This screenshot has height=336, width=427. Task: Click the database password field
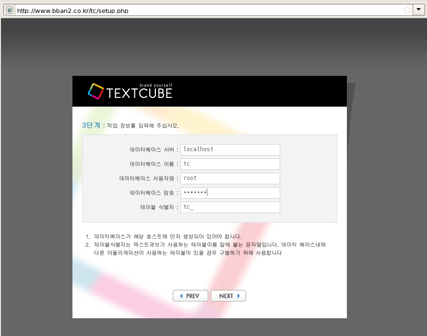pos(230,193)
